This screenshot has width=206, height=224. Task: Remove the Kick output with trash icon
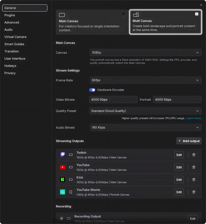tap(194, 180)
